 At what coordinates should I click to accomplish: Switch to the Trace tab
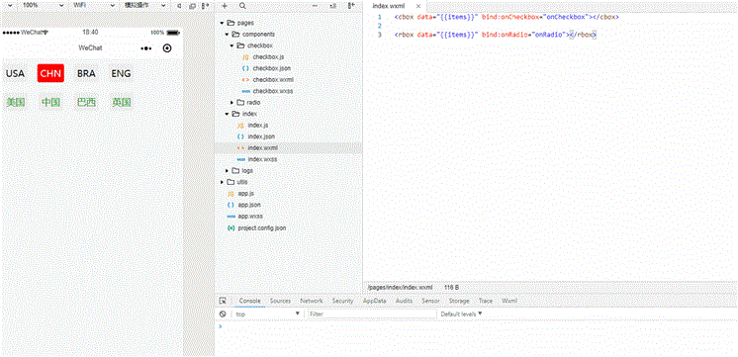click(486, 301)
